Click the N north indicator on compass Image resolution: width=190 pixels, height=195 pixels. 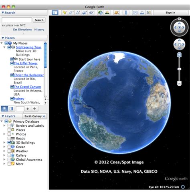point(179,19)
